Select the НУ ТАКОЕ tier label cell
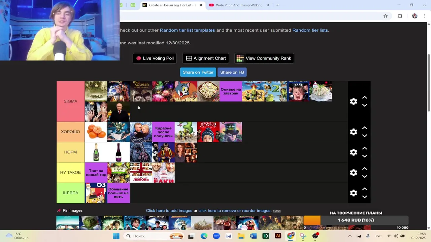The height and width of the screenshot is (242, 431). (70, 172)
